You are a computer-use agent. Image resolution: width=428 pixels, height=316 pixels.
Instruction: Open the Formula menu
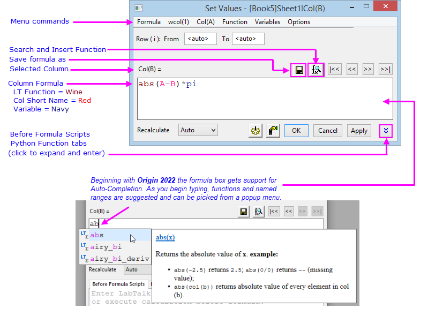(x=149, y=22)
